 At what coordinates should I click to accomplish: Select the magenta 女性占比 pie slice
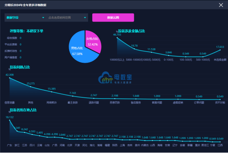click(x=93, y=42)
